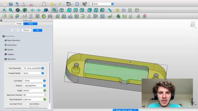The image size is (198, 111).
Task: Select the Bottom view cube icon
Action: pos(96,10)
